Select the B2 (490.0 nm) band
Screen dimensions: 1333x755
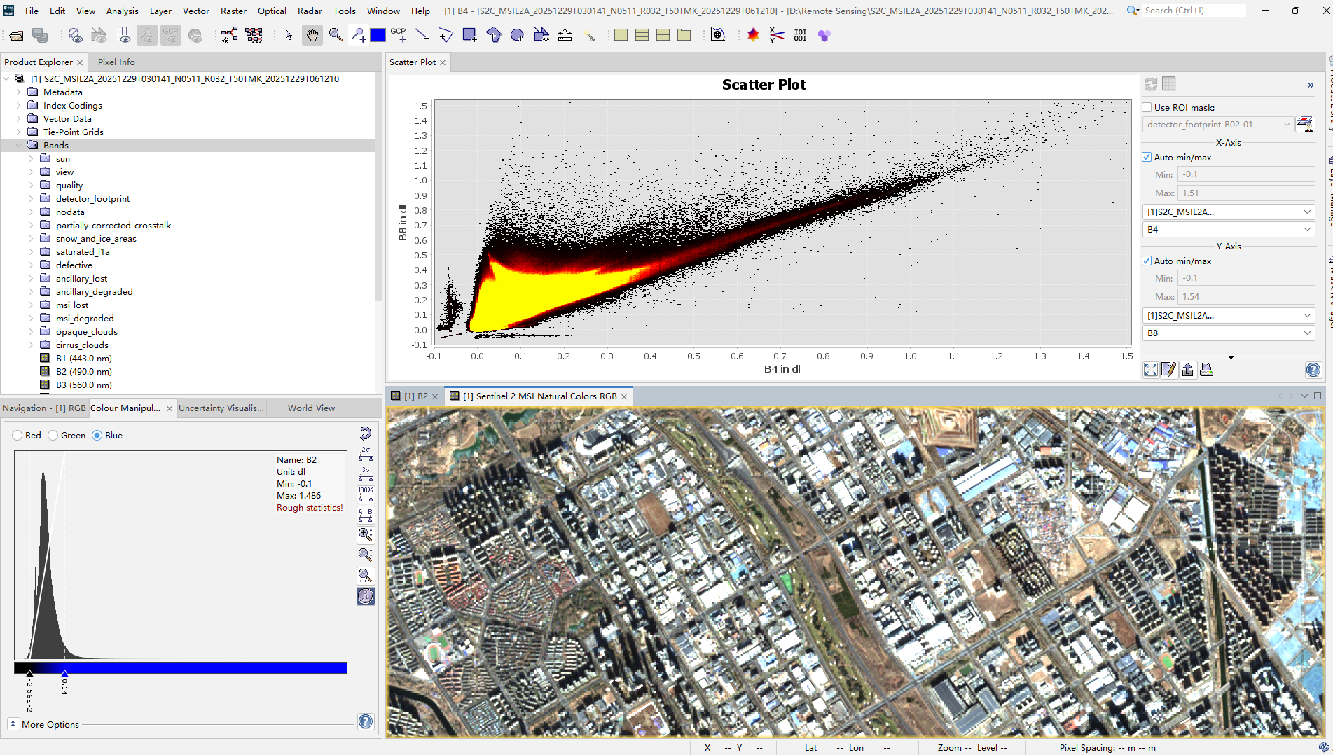click(83, 372)
